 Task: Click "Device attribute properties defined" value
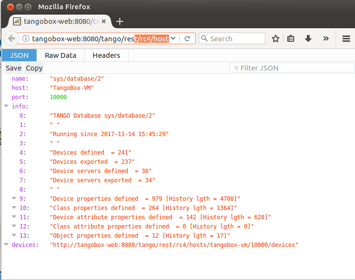(x=160, y=217)
